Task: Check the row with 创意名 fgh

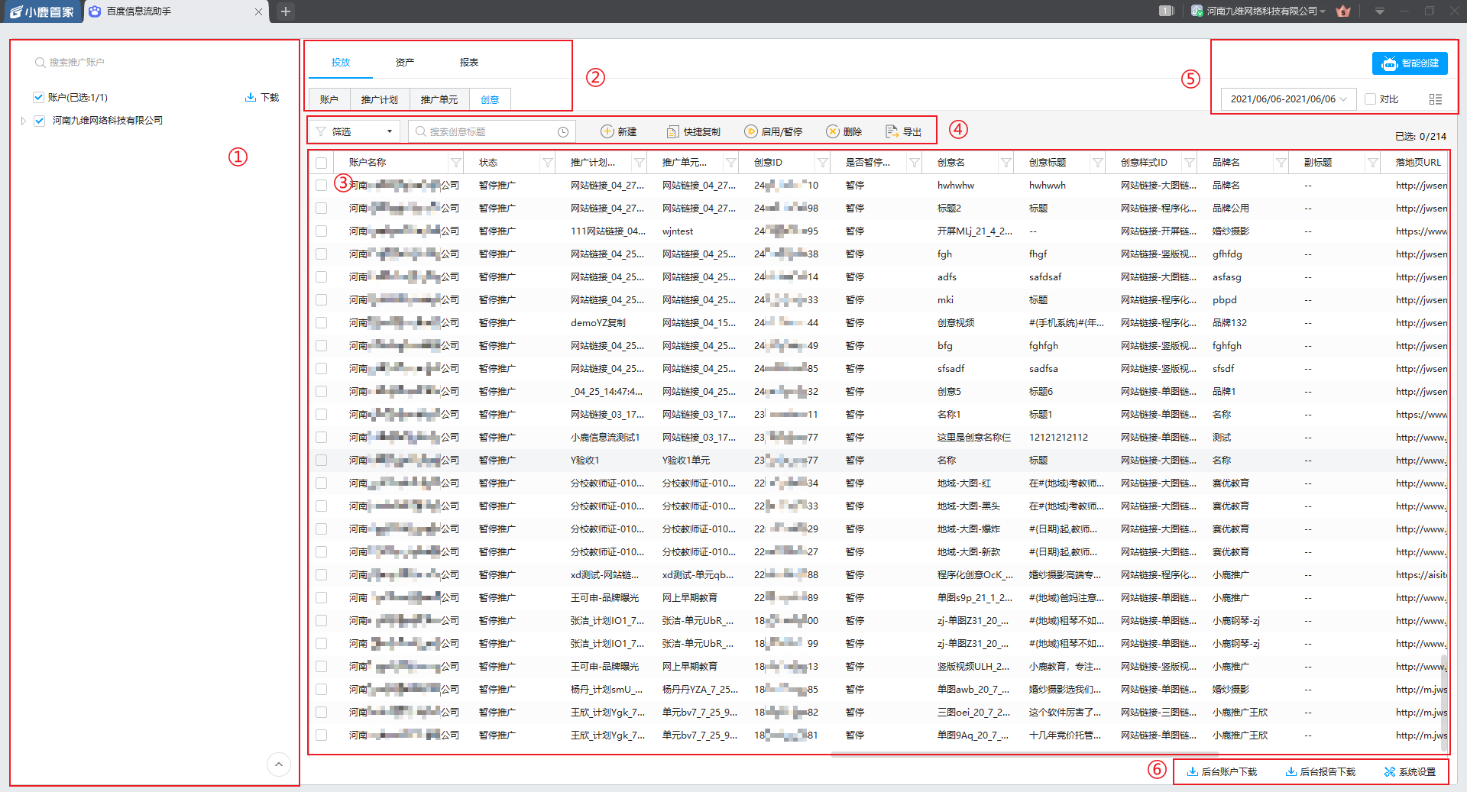Action: pyautogui.click(x=321, y=254)
